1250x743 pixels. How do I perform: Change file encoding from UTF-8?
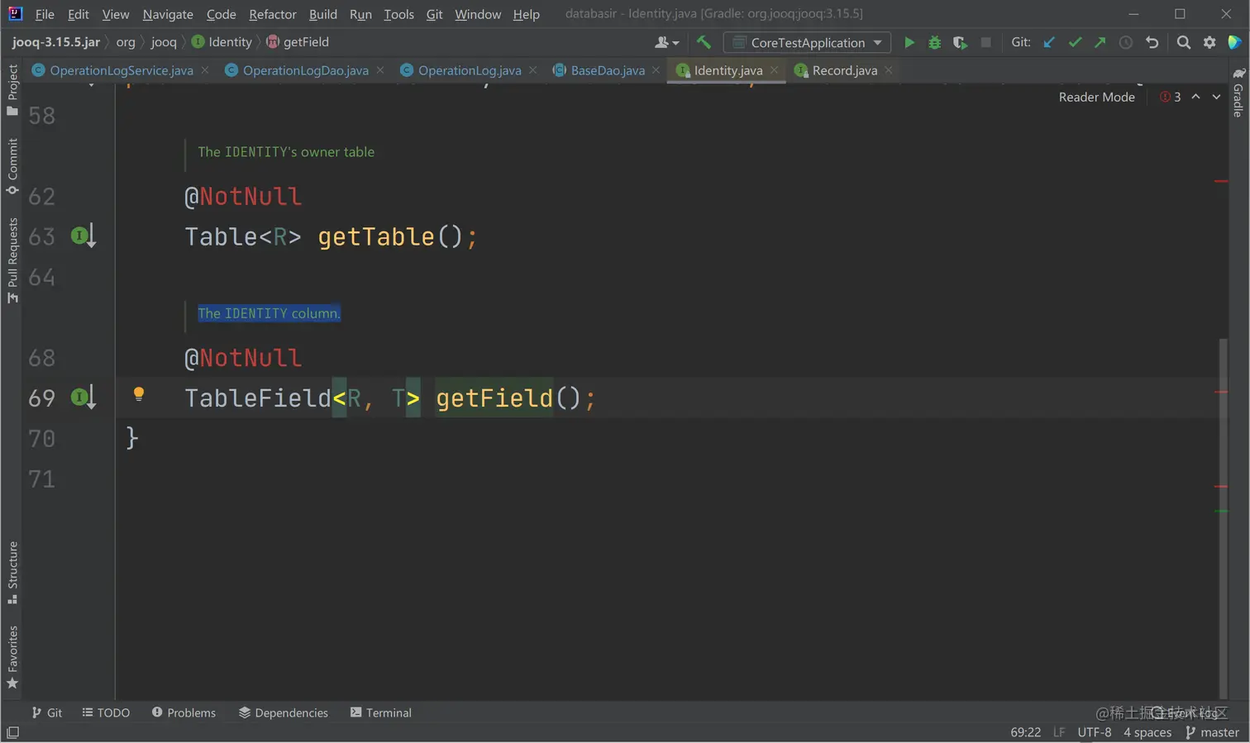click(1094, 732)
